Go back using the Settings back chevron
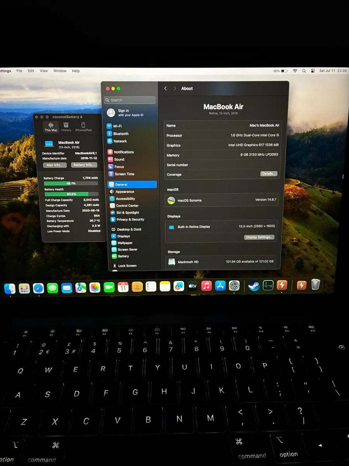The height and width of the screenshot is (466, 349). click(x=166, y=89)
